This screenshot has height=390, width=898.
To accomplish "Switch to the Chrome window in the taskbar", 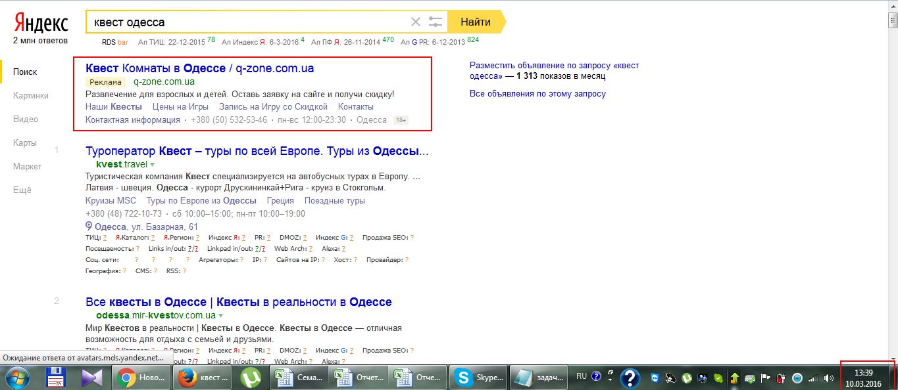I will (x=141, y=378).
